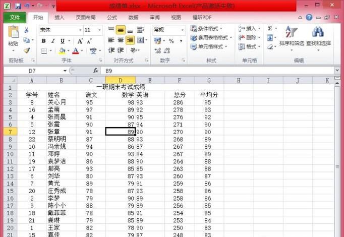Switch to the 插入 Insert tab

(60, 18)
